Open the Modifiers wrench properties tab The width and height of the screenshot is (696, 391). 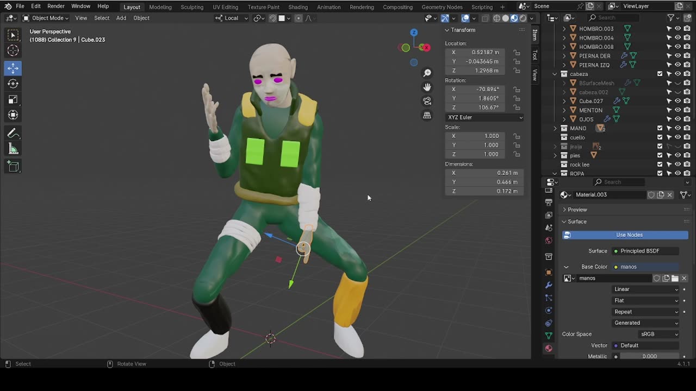[x=549, y=285]
